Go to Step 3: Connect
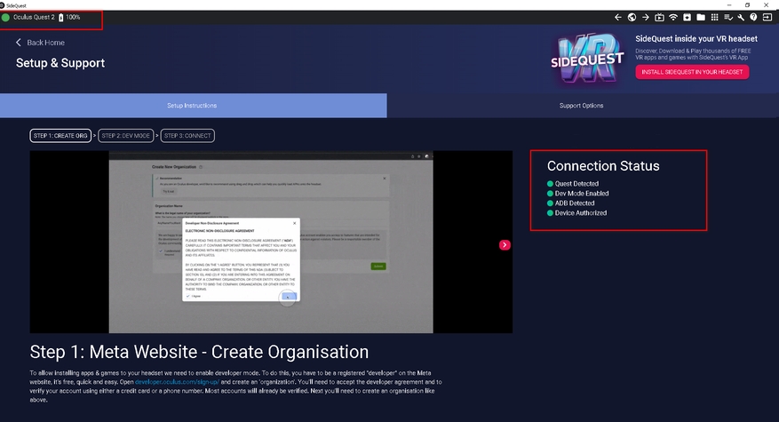779x422 pixels. pos(187,136)
